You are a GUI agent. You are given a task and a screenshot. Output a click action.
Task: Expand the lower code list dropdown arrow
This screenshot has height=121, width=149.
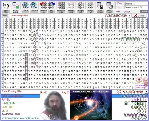147,92
